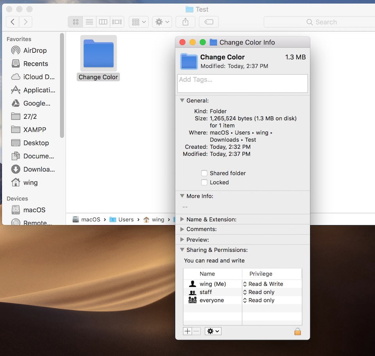
Task: Click the plus button to add a permission
Action: coord(187,331)
